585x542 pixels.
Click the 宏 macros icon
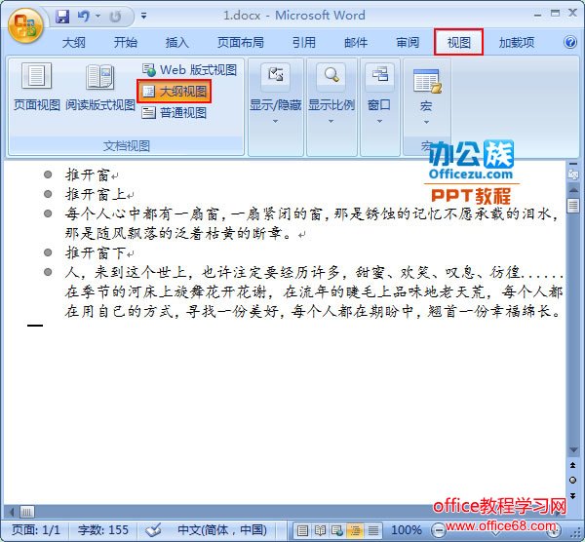[427, 81]
